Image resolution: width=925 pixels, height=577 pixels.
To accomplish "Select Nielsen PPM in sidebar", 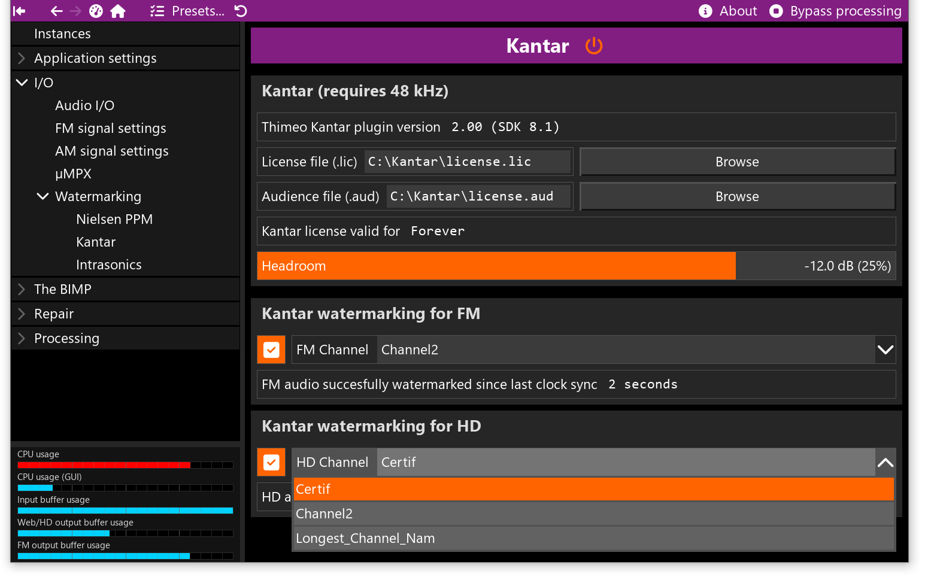I will tap(114, 219).
